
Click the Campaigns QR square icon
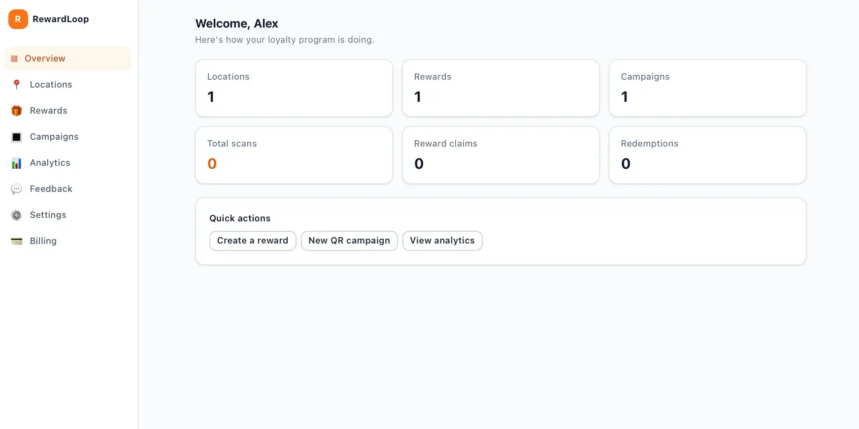(x=17, y=137)
